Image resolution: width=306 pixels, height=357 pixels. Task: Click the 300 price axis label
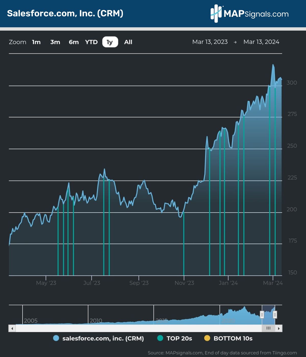click(x=292, y=83)
